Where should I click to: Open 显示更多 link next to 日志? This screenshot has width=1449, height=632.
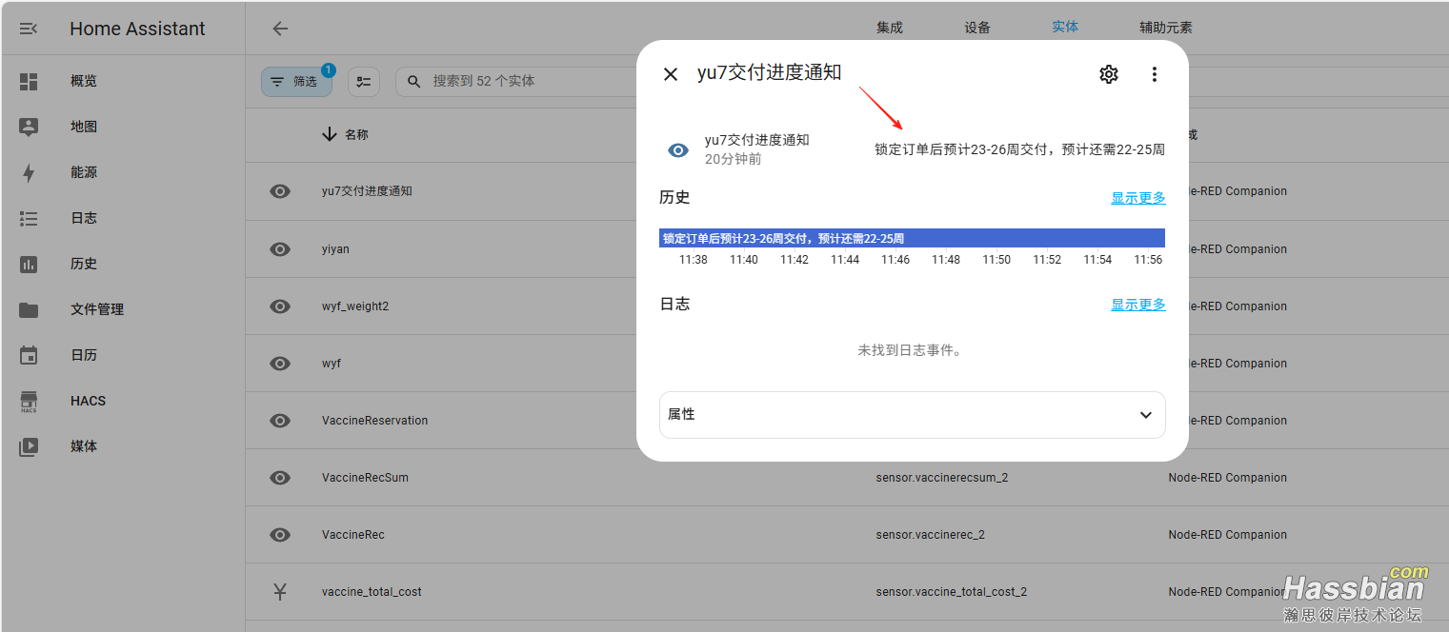tap(1138, 305)
